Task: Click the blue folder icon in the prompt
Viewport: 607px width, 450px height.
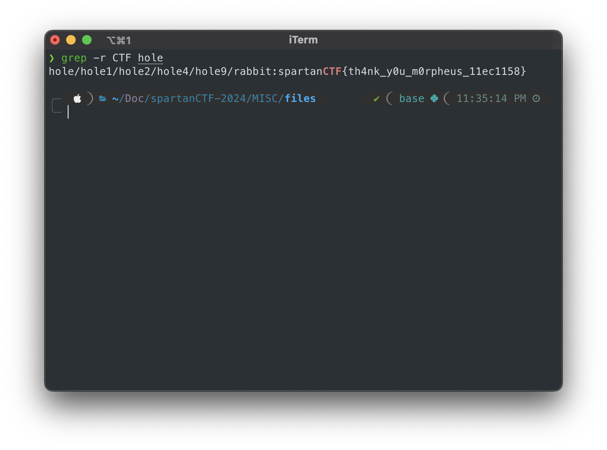Action: tap(103, 98)
